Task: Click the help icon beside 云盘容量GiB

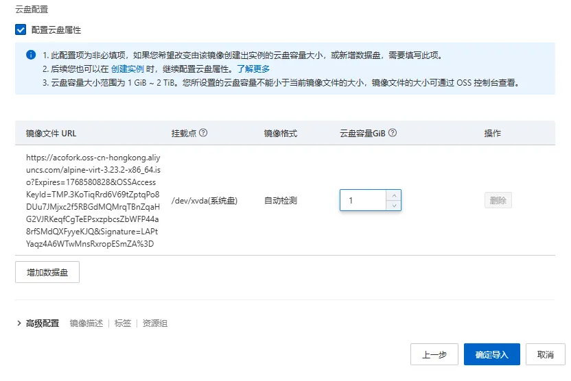Action: pos(393,134)
